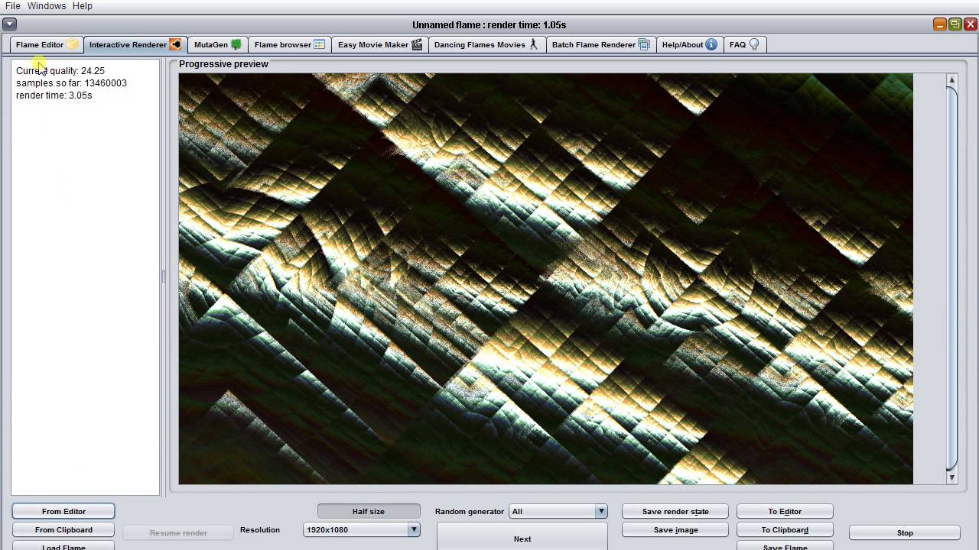Click the preview scrollbar up arrow
979x550 pixels.
(x=952, y=80)
